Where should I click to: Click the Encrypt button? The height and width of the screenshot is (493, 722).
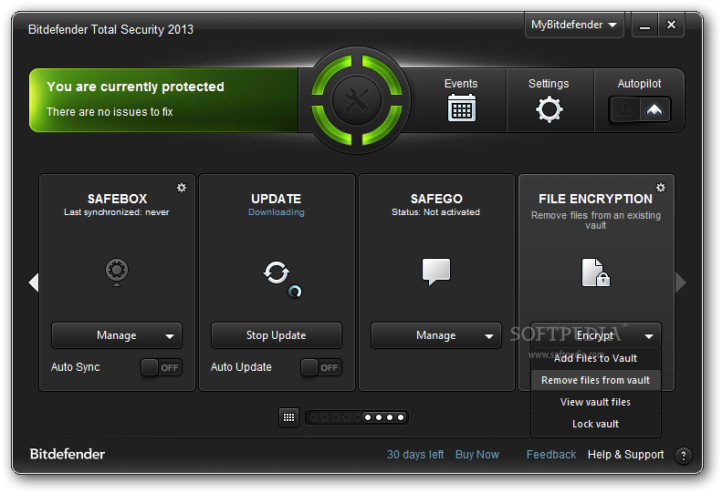click(595, 335)
